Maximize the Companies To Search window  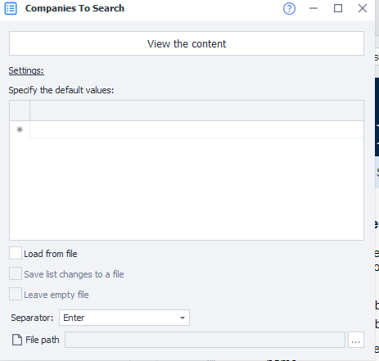tap(338, 8)
